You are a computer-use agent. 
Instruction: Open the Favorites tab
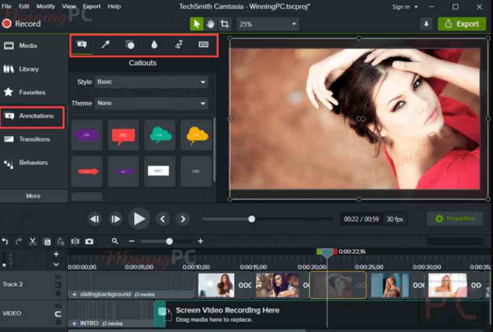point(25,92)
